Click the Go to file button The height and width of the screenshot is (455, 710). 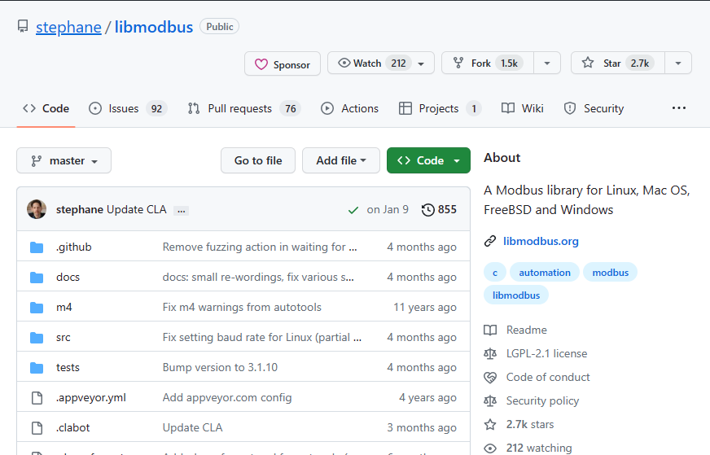click(258, 160)
